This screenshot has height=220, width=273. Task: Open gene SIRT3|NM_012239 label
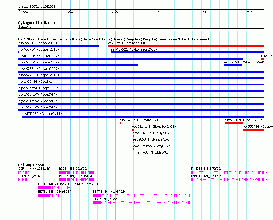tap(106, 199)
